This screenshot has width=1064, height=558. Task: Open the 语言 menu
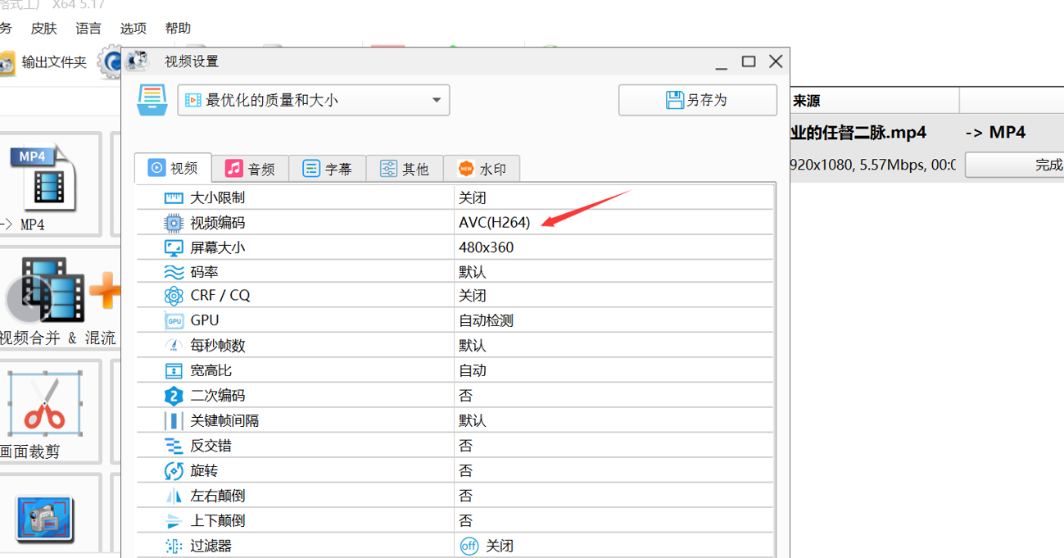pos(88,29)
